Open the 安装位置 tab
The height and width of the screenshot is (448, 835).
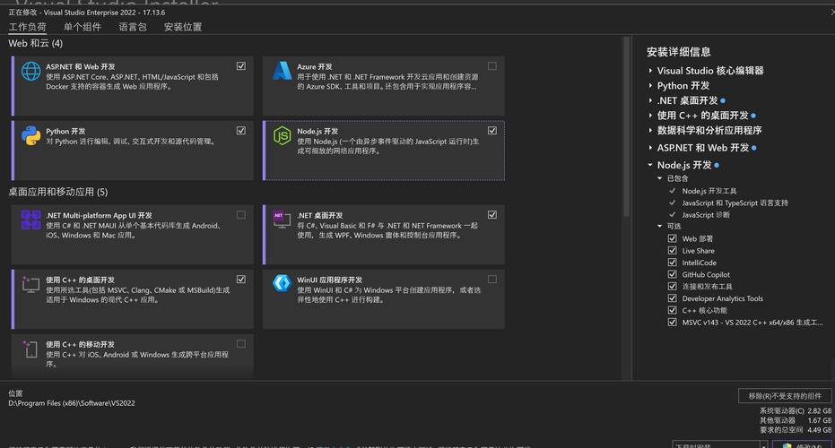point(183,27)
